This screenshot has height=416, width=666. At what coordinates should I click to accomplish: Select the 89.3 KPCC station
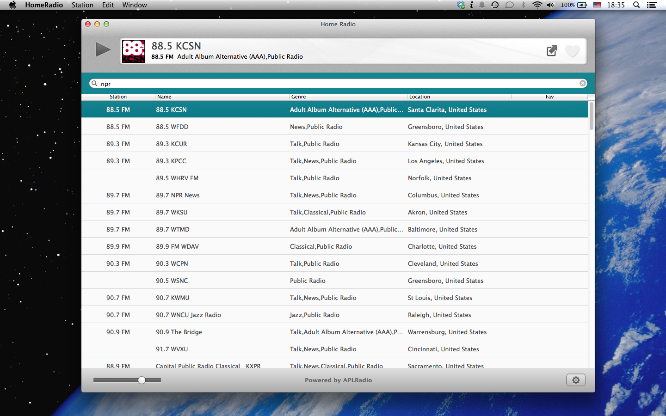(x=334, y=161)
